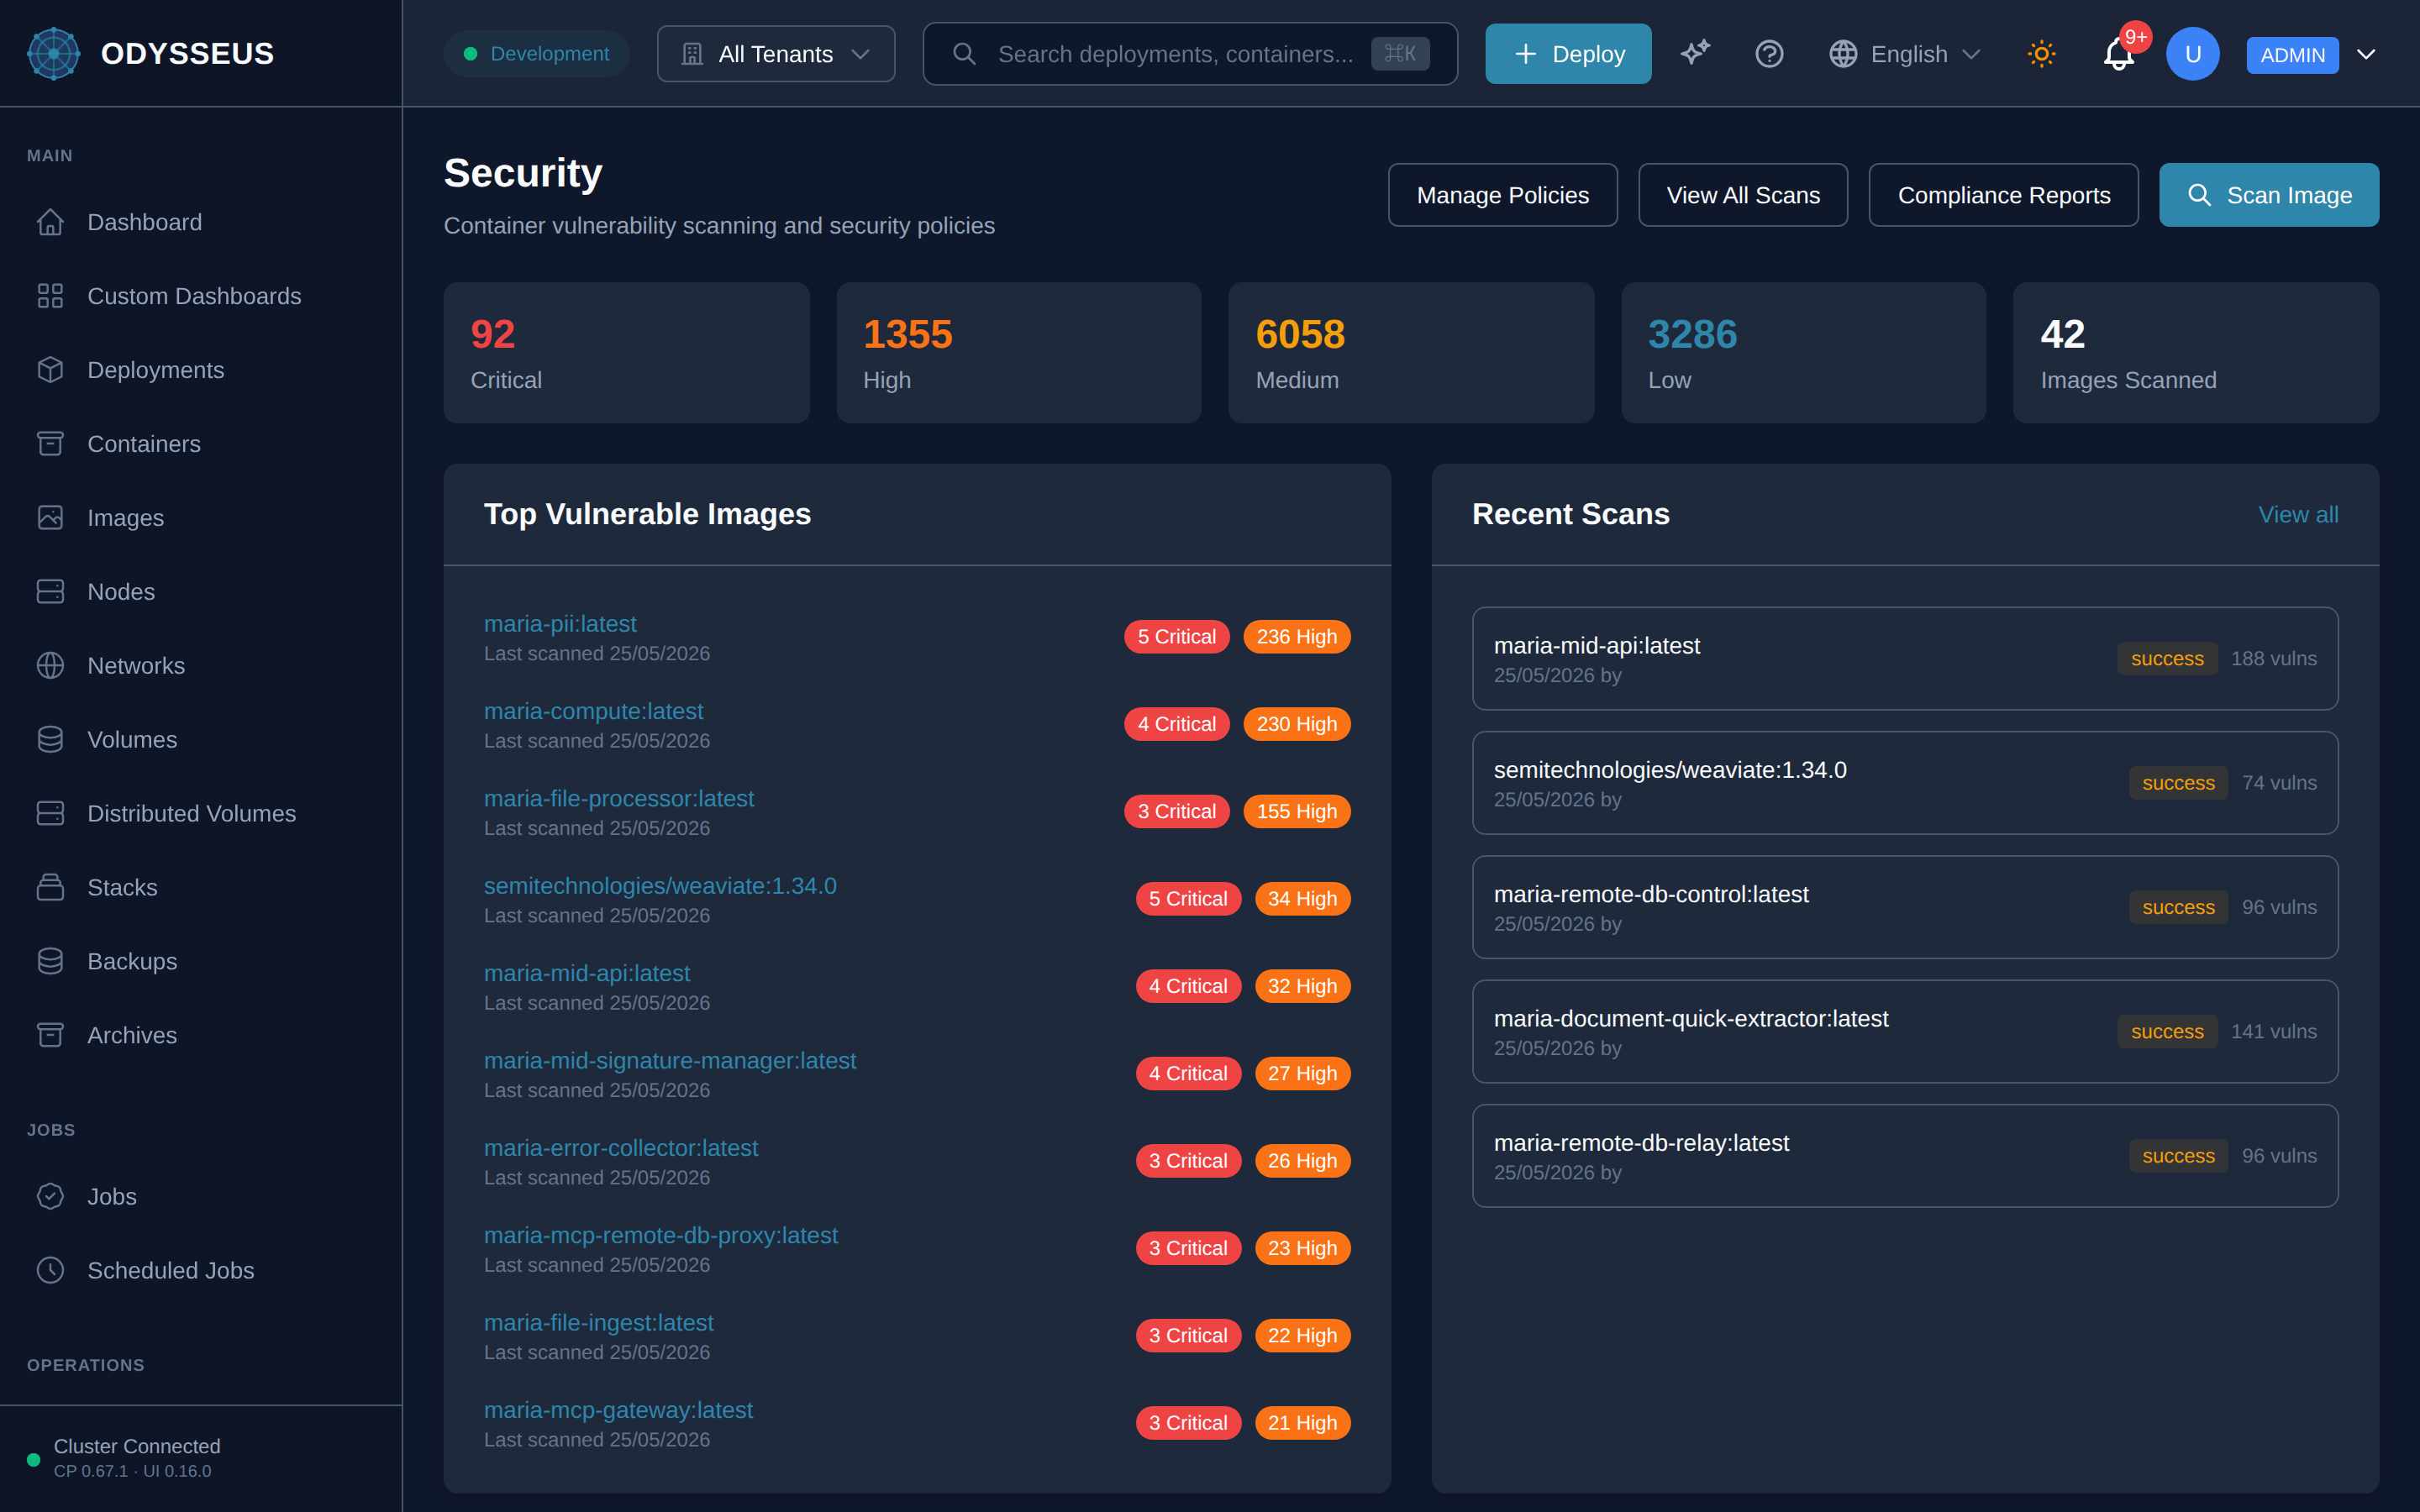2420x1512 pixels.
Task: Open the English language dropdown
Action: tap(1905, 54)
